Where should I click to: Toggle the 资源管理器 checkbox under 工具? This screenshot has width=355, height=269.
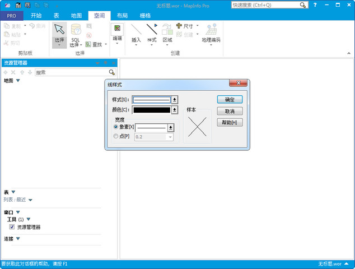click(x=12, y=227)
